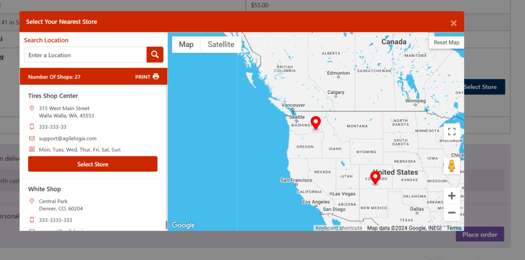This screenshot has width=525, height=260.
Task: Click the red map pin in Colorado
Action: [x=375, y=178]
